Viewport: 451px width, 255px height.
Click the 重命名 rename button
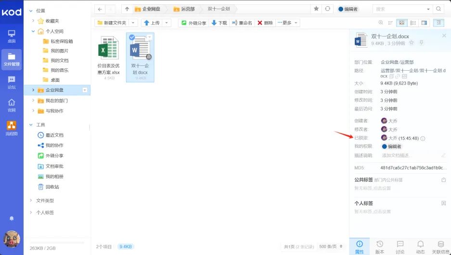(x=242, y=23)
